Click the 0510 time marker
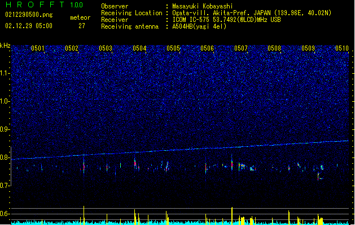Image resolution: width=355 pixels, height=225 pixels. (342, 48)
